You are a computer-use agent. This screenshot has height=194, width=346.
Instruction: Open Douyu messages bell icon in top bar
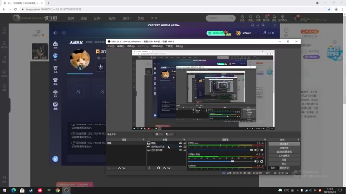coord(274,18)
